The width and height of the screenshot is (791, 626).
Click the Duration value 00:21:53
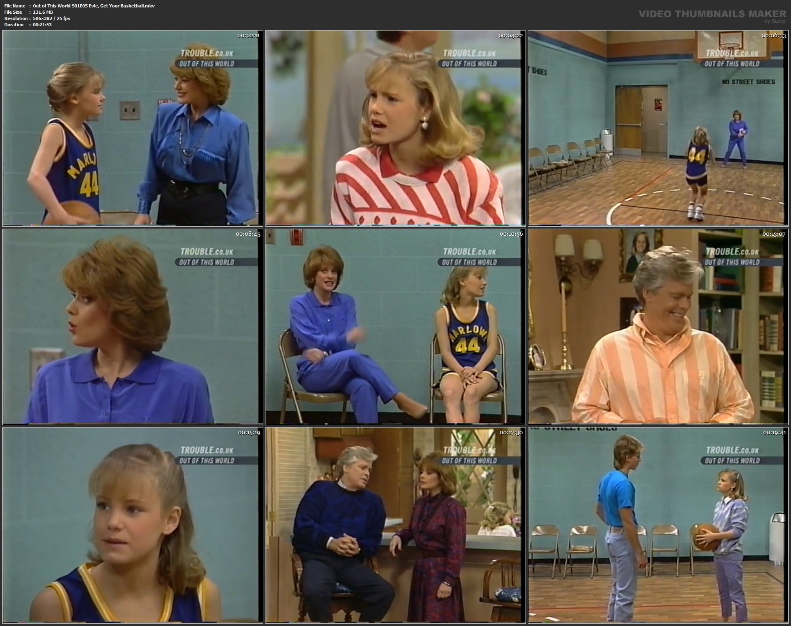[42, 25]
